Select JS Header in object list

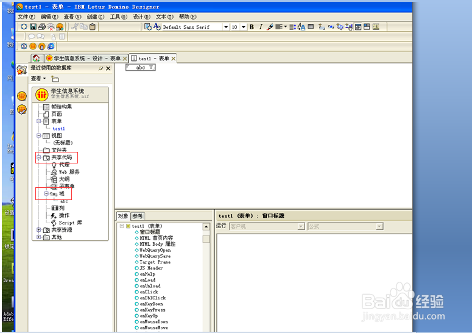click(x=151, y=268)
